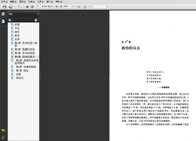Click the Print icon in the toolbar
Viewport: 196px width, 141px height.
[4, 7]
